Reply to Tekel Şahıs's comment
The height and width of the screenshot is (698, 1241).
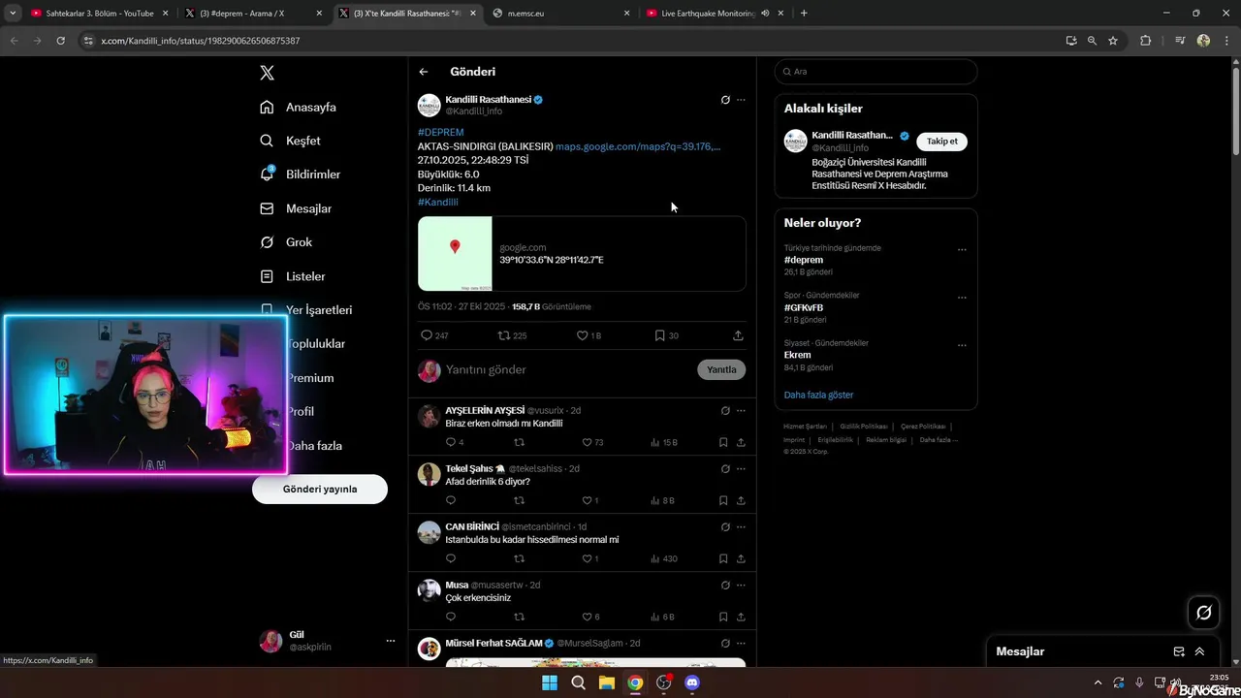(450, 500)
